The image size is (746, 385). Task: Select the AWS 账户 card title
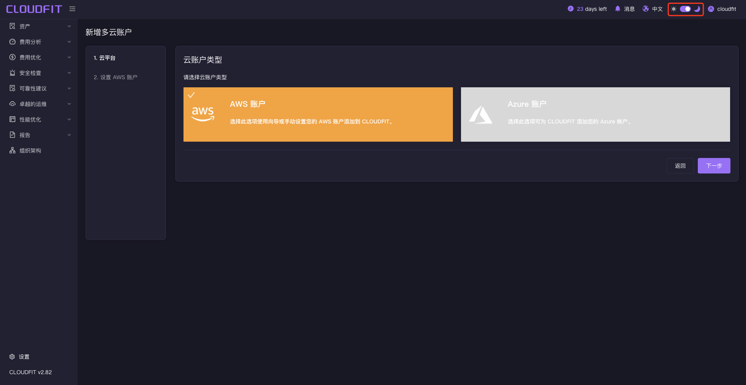pos(248,104)
